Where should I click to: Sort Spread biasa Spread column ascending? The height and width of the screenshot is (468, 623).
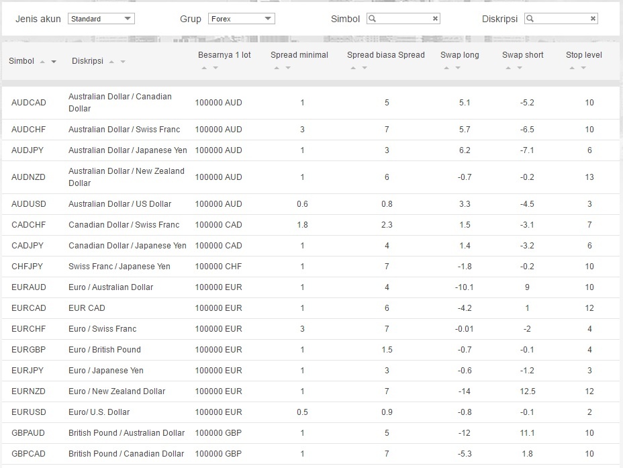coord(352,68)
